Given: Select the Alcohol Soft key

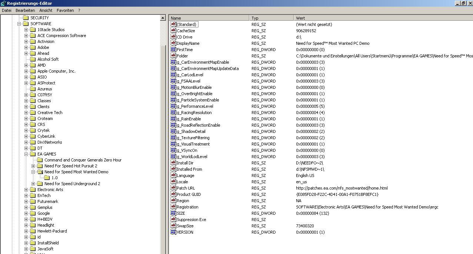Looking at the screenshot, I should [48, 59].
